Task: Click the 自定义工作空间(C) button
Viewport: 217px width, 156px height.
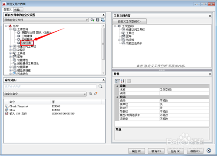Action: pyautogui.click(x=129, y=21)
